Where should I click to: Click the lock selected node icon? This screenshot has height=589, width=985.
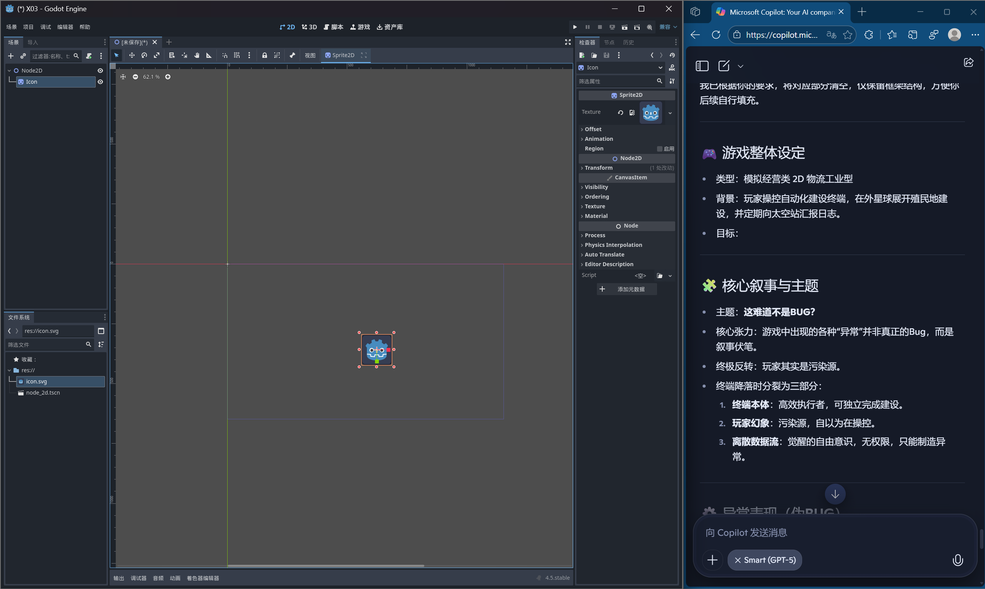(x=265, y=55)
